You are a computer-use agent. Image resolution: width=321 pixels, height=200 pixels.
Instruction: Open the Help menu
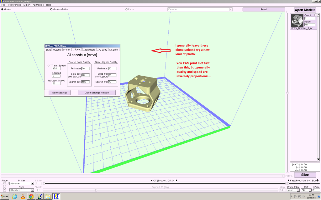point(49,5)
